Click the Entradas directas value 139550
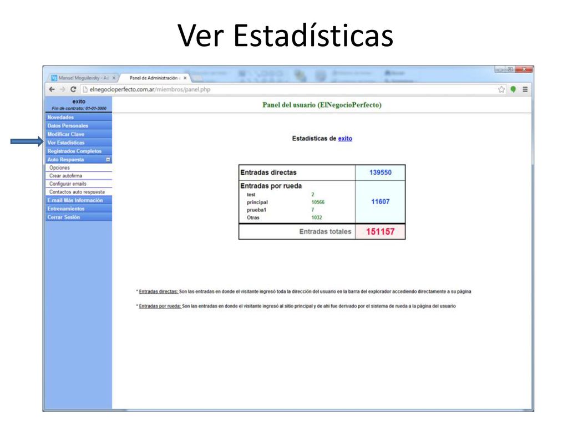Image resolution: width=568 pixels, height=426 pixels. [x=381, y=173]
